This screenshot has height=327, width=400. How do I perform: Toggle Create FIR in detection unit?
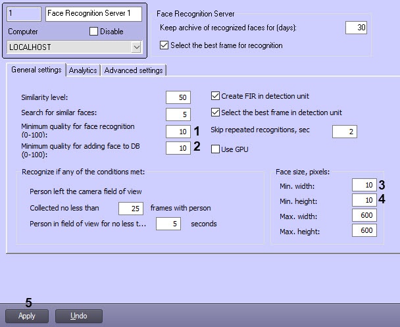(214, 96)
